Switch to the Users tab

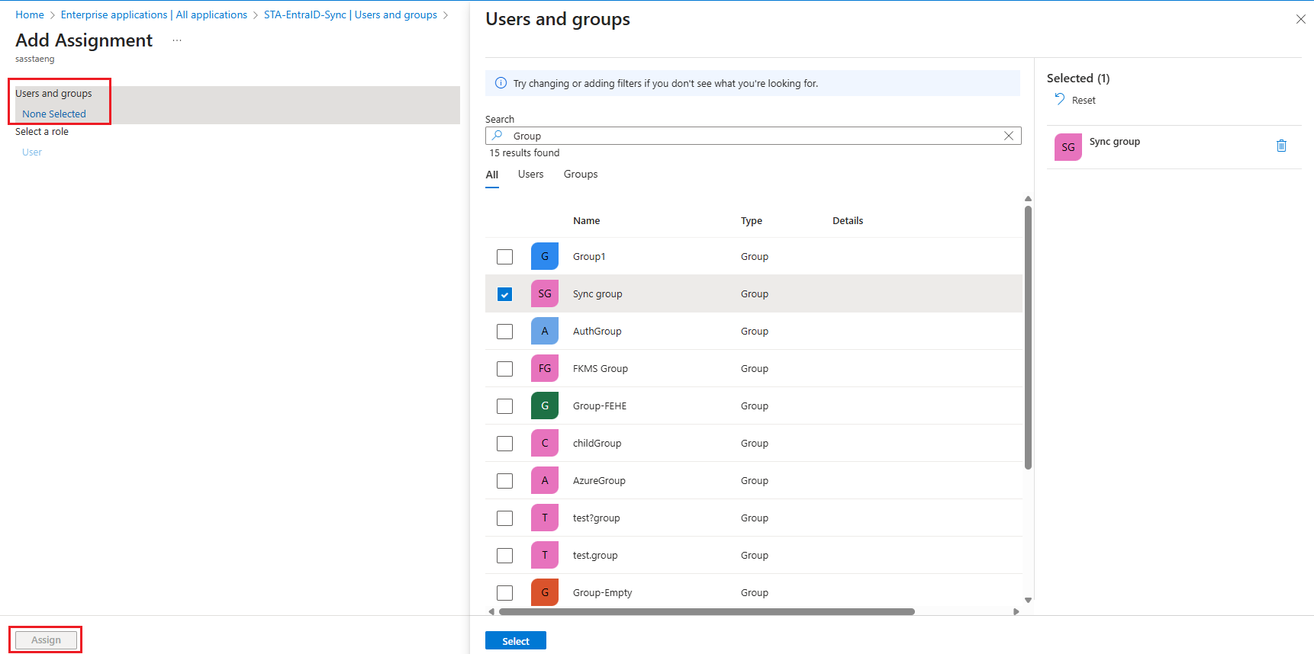coord(530,175)
